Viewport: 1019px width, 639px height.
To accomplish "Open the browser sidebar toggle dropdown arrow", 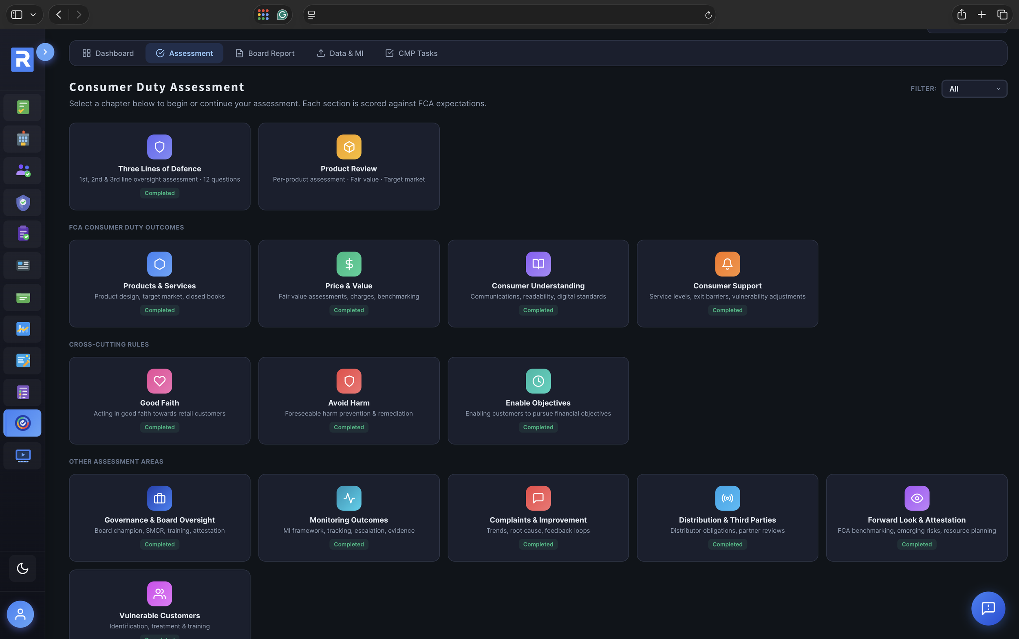I will click(33, 15).
